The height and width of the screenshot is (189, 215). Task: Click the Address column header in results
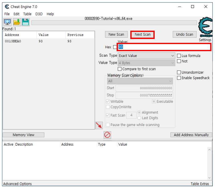tap(20, 35)
